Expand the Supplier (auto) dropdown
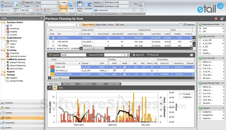 pyautogui.click(x=85, y=55)
